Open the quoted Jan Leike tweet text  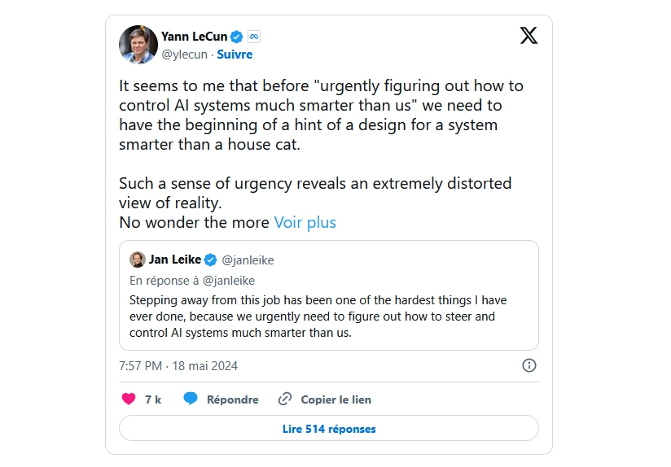[318, 316]
